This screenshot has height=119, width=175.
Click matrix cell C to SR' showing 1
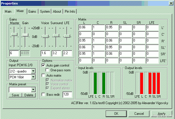click(98, 54)
